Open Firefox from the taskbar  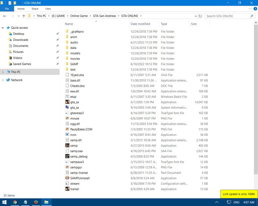(36, 202)
